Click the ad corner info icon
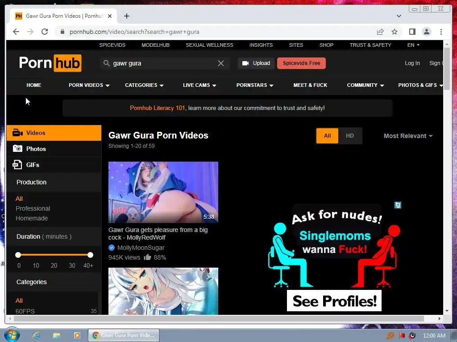 398,205
